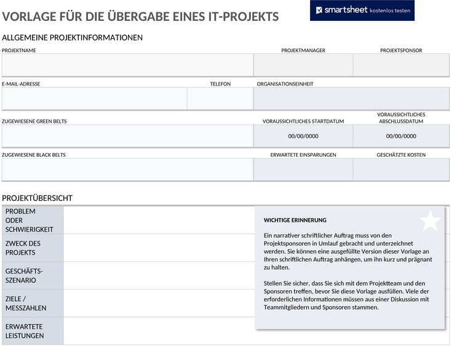Click the paragraph starting 'Ein narrativer schriftlicher Auftrag'
This screenshot has height=346, width=451.
pyautogui.click(x=348, y=251)
